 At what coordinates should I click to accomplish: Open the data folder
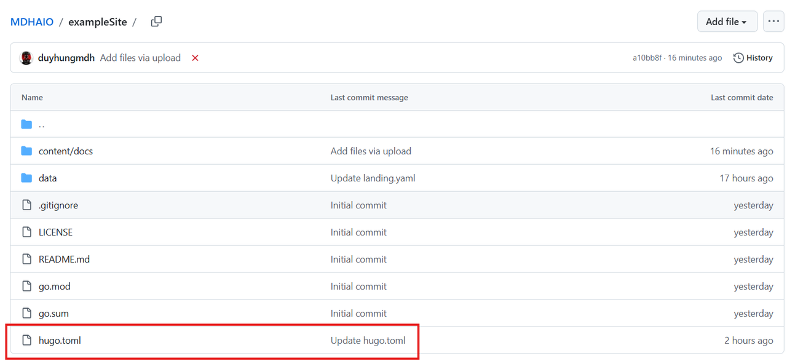tap(47, 178)
